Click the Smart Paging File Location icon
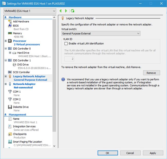The image size is (167, 159). [x=10, y=142]
